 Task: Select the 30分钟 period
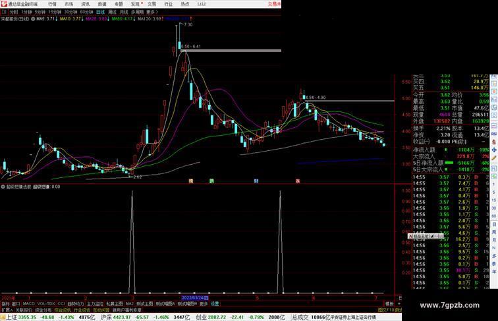tap(70, 12)
